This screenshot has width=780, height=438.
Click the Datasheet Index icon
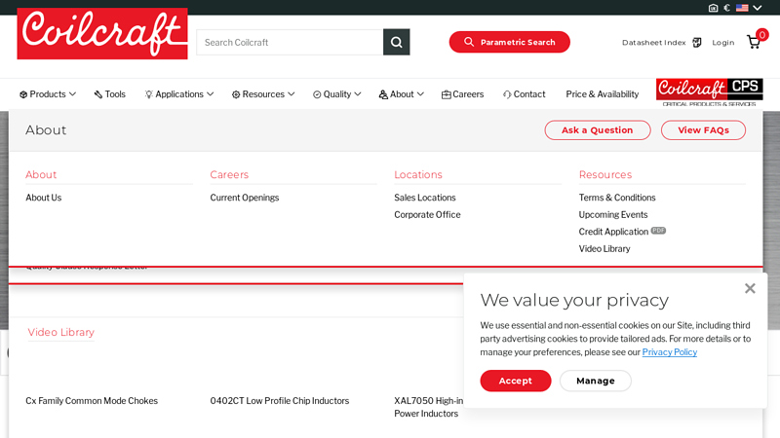(697, 43)
